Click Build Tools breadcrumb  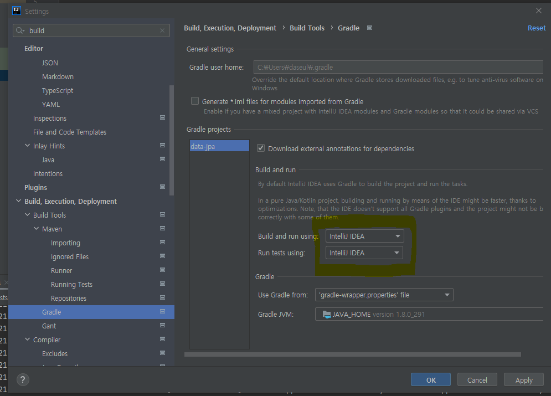coord(307,28)
